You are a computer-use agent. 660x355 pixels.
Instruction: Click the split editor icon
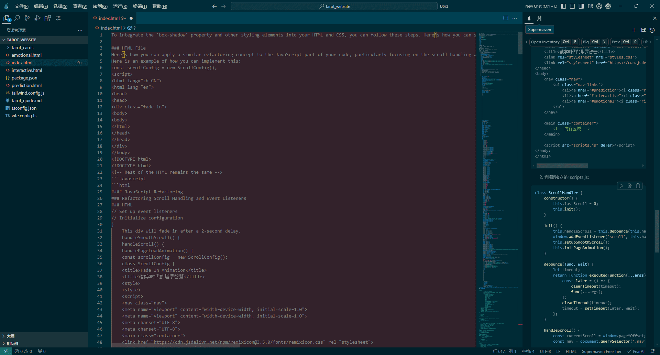click(x=506, y=18)
